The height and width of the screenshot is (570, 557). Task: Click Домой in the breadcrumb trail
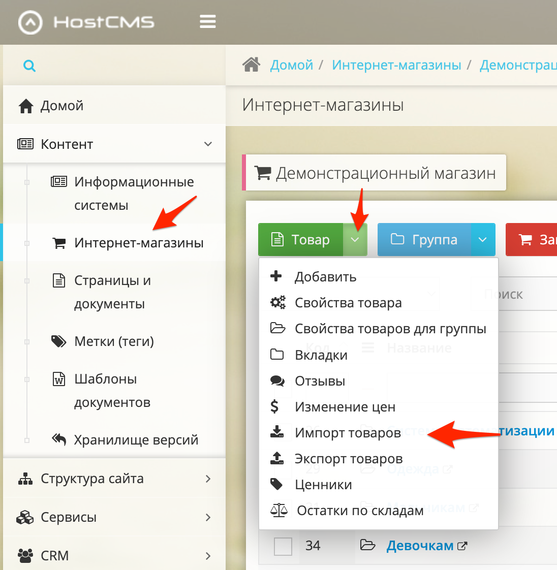291,65
